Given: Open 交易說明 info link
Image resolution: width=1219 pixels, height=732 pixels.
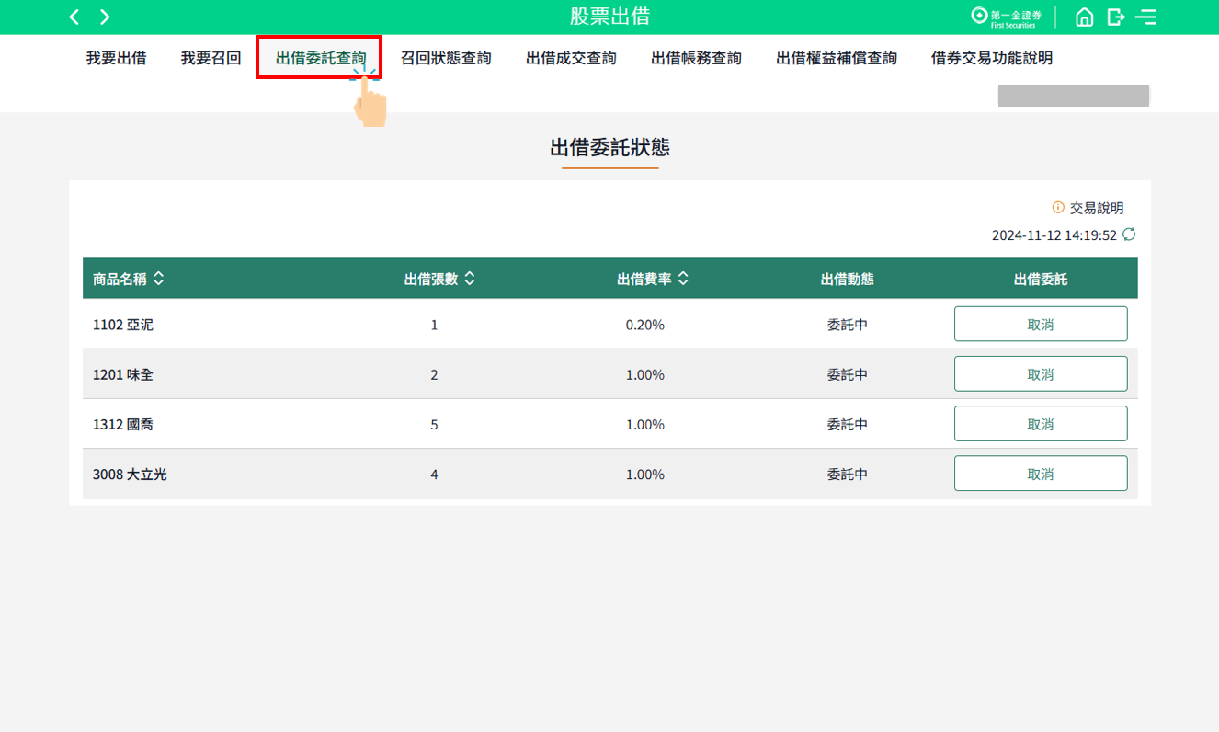Looking at the screenshot, I should (1088, 208).
